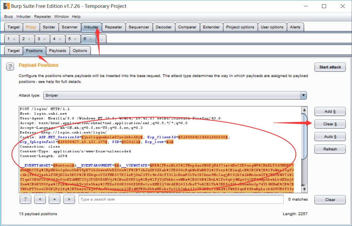Close Intruder attack tab 1

pyautogui.click(x=14, y=39)
